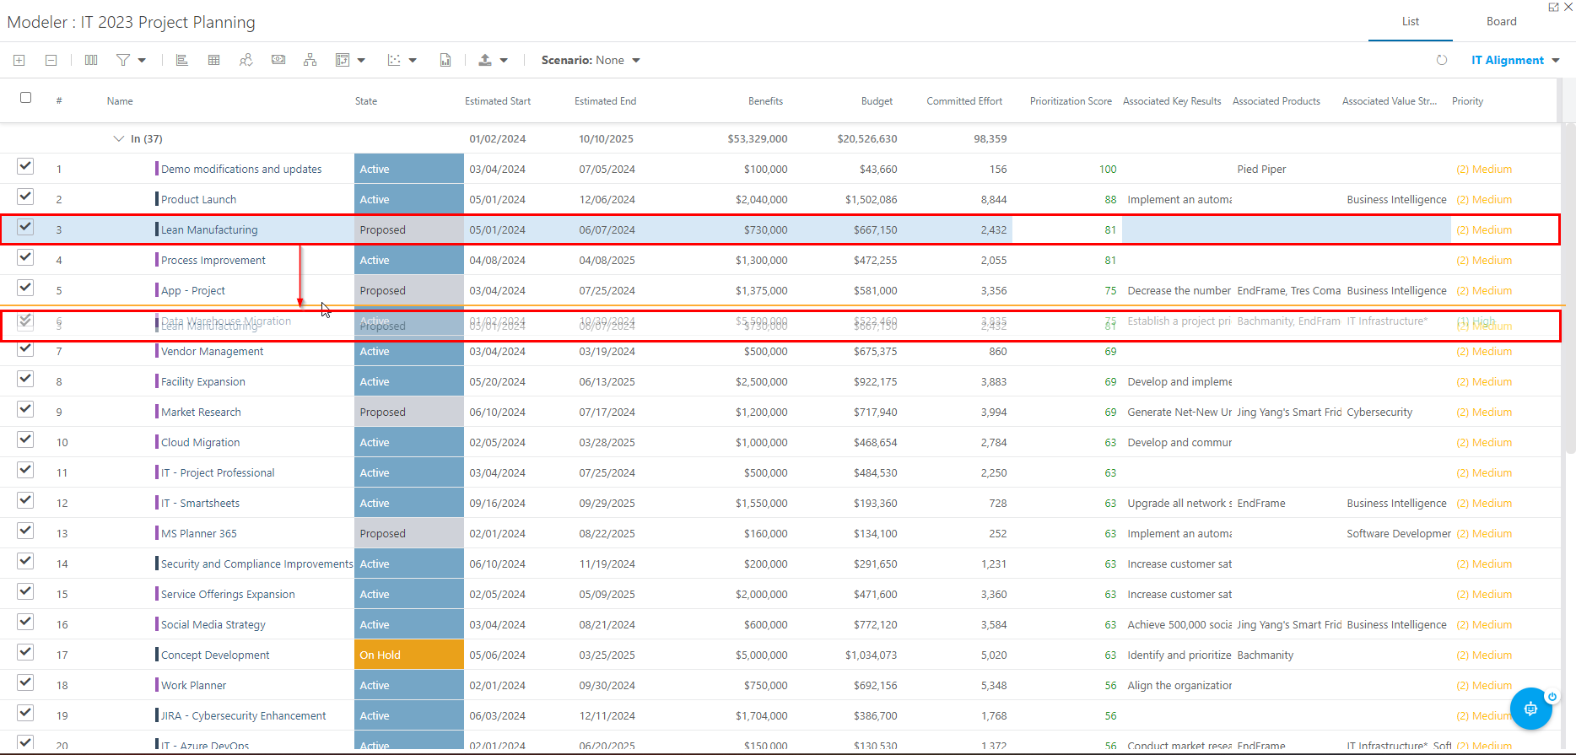Open the export dropdown arrow
The width and height of the screenshot is (1576, 755).
pyautogui.click(x=504, y=61)
